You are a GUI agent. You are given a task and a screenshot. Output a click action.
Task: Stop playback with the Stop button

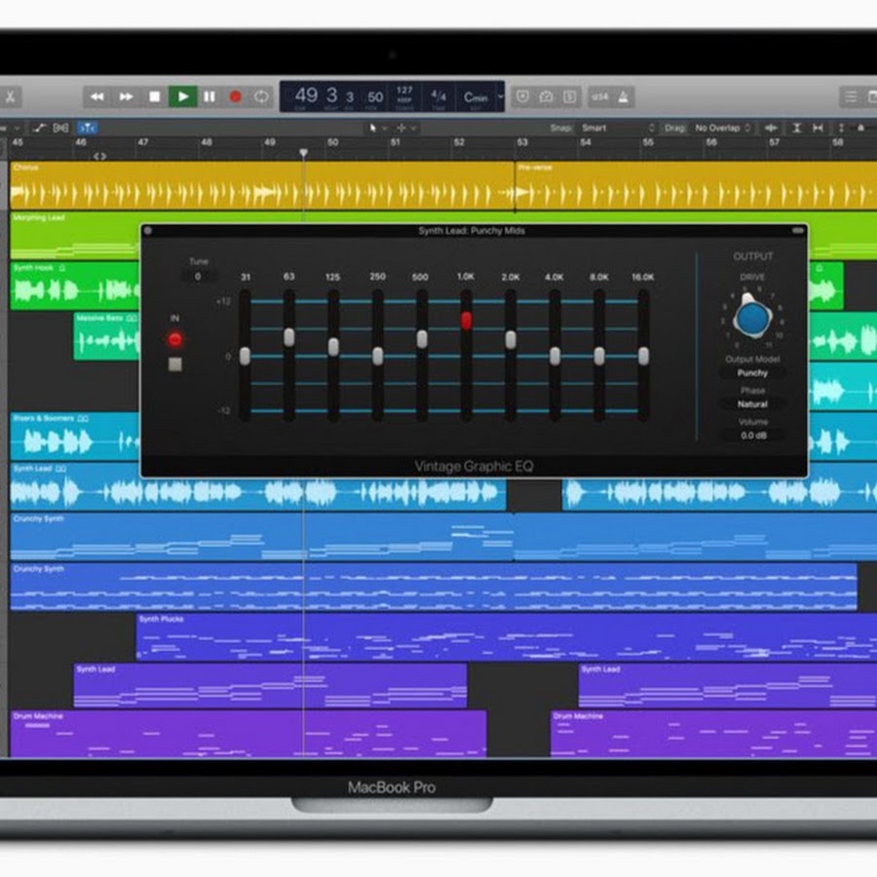click(x=155, y=96)
